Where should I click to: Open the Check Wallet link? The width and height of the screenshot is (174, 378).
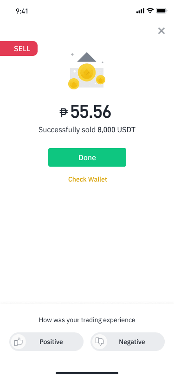(88, 179)
